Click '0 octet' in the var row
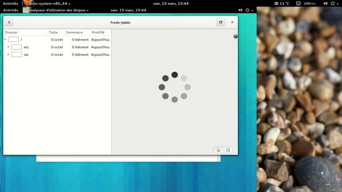The image size is (342, 192). [x=57, y=54]
